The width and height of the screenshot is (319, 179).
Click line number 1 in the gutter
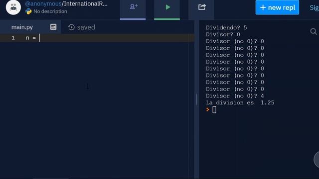(13, 38)
